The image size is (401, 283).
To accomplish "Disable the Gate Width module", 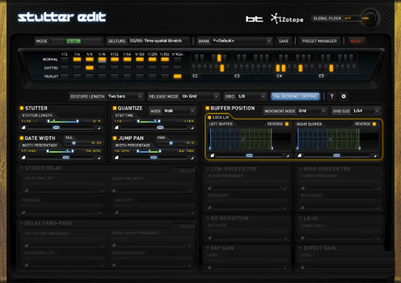I will (x=22, y=138).
